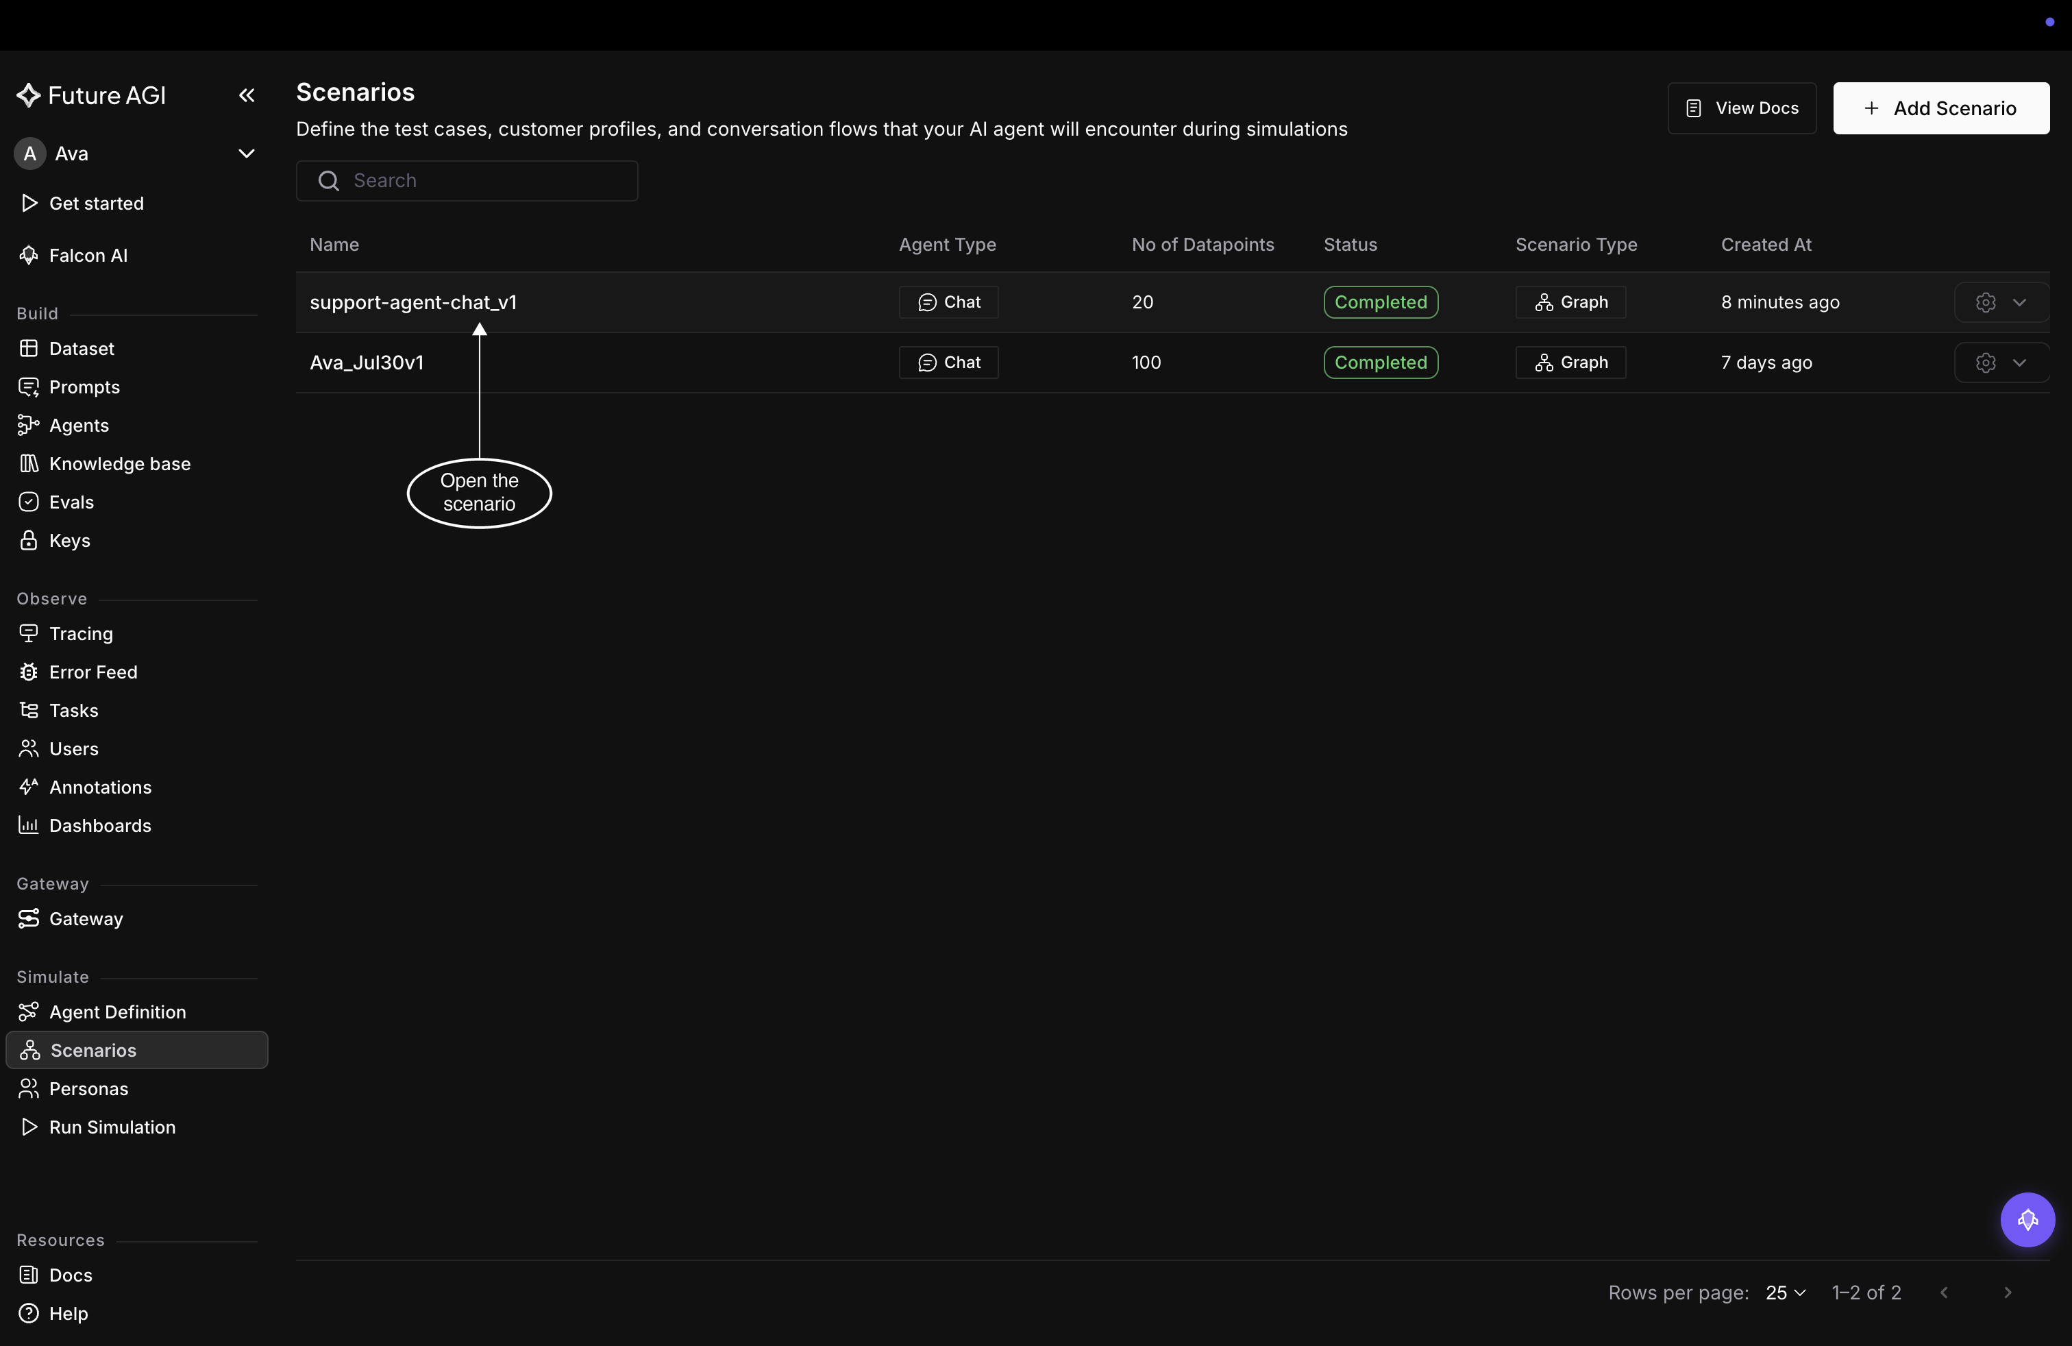Click the datapoints value 100

pyautogui.click(x=1146, y=362)
